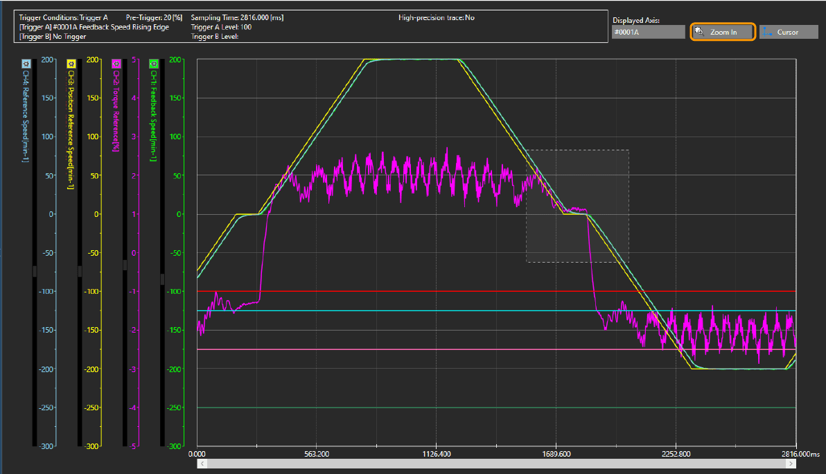This screenshot has height=474, width=826.
Task: Click the horizontal time scrollbar track
Action: point(496,463)
